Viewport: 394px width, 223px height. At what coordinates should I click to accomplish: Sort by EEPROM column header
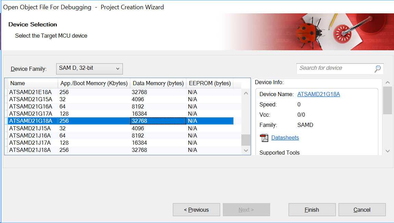pos(209,83)
